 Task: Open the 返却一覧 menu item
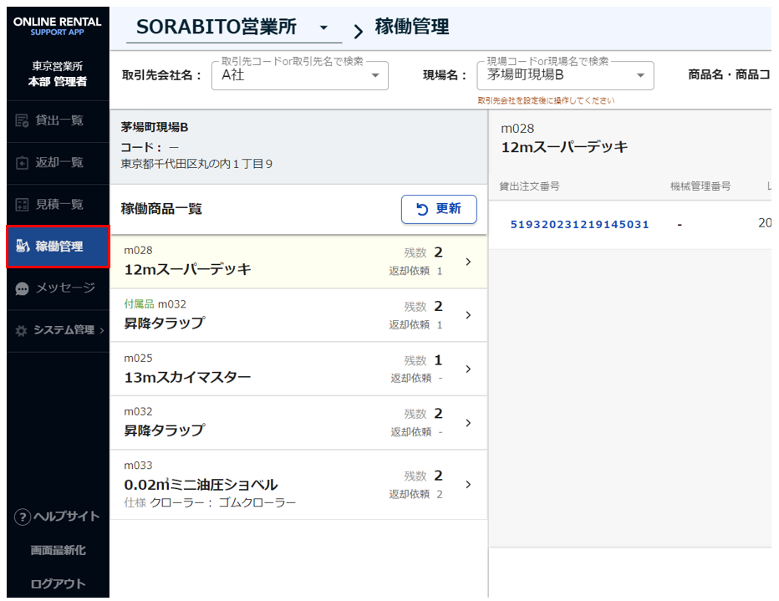(x=59, y=163)
